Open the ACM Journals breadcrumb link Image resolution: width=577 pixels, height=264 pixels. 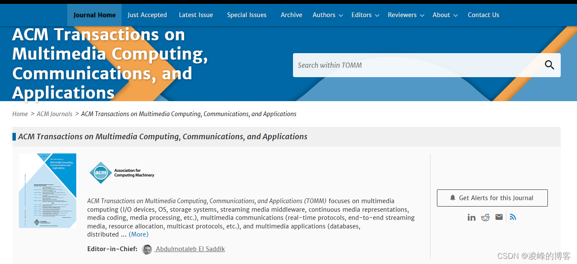[x=54, y=114]
